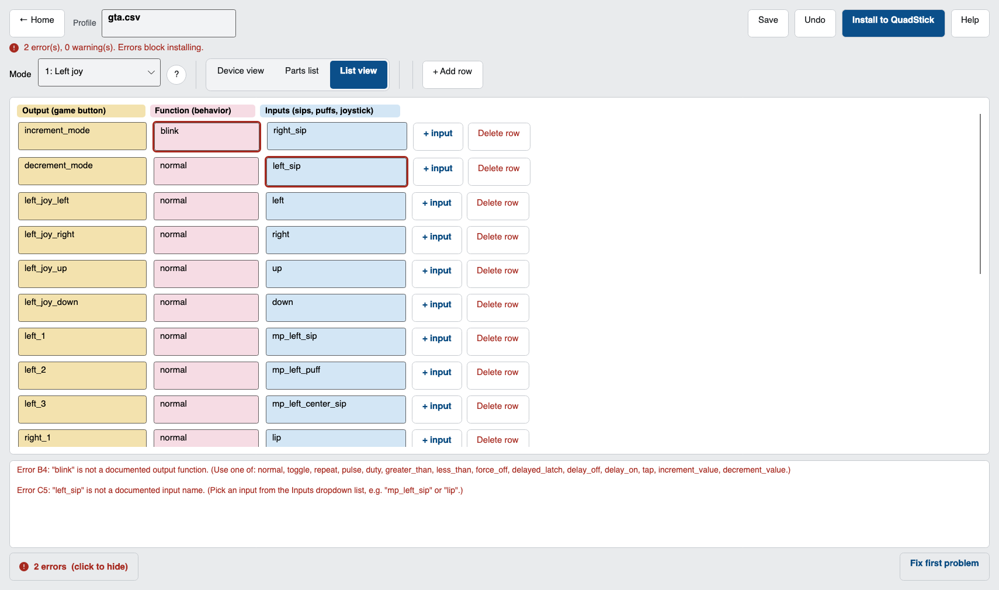Add input to decrement_mode row
This screenshot has height=590, width=999.
pyautogui.click(x=438, y=172)
